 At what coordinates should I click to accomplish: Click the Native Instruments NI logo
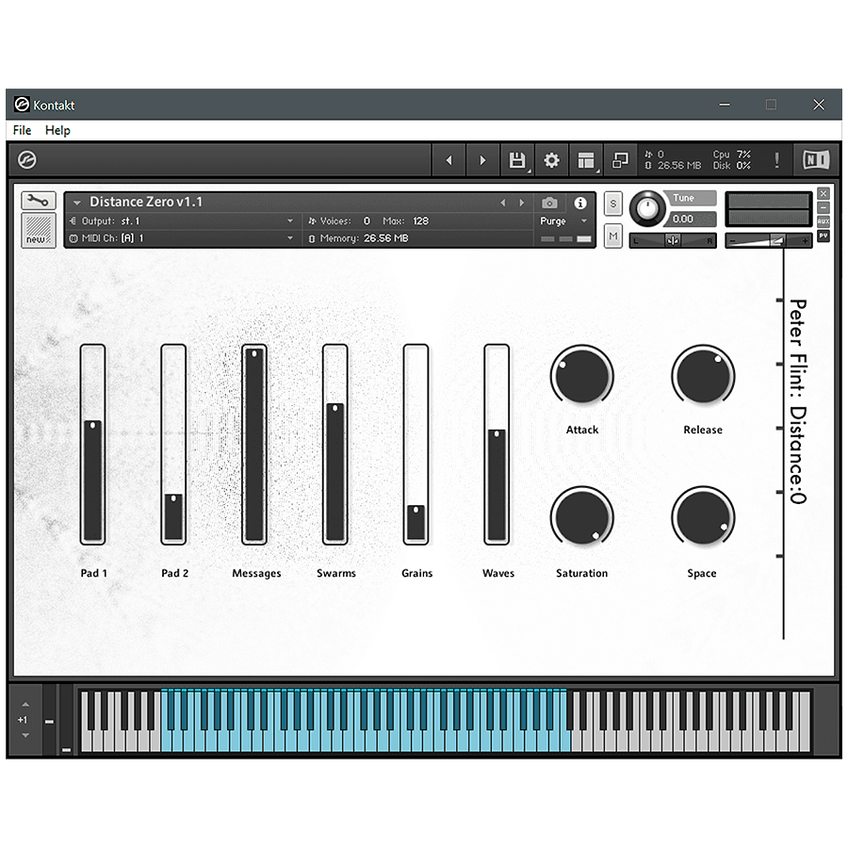coord(816,160)
